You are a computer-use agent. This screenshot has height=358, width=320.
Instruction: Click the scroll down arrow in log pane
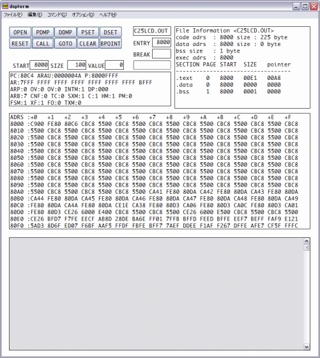click(307, 347)
